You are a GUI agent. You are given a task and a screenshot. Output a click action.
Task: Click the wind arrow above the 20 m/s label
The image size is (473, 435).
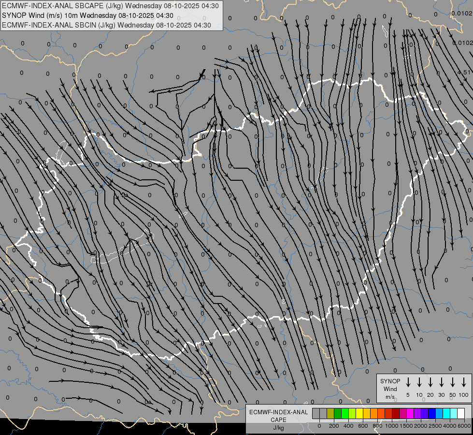tap(430, 382)
